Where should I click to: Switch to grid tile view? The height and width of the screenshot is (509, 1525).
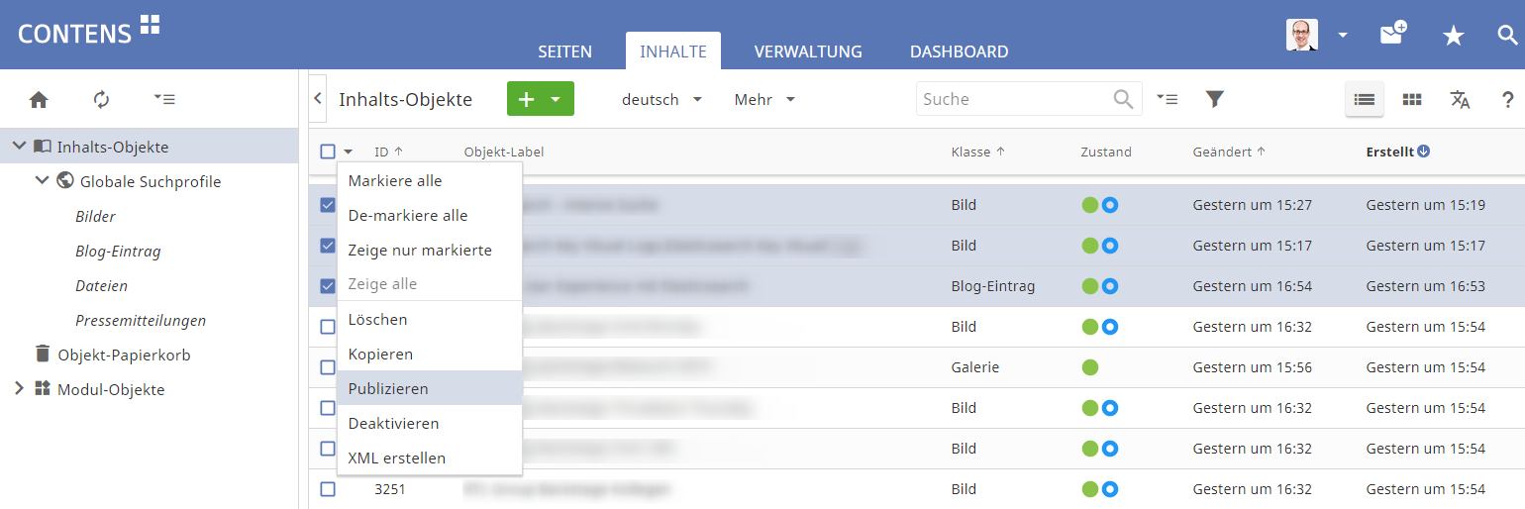tap(1412, 99)
